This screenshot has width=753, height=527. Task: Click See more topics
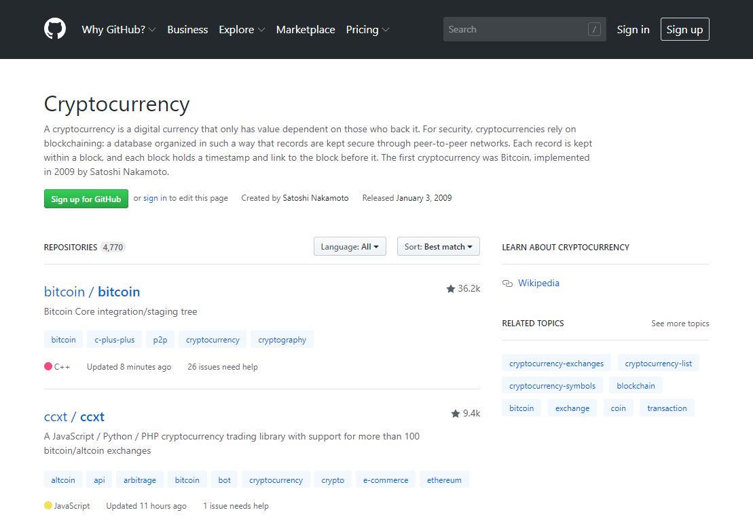pyautogui.click(x=680, y=324)
